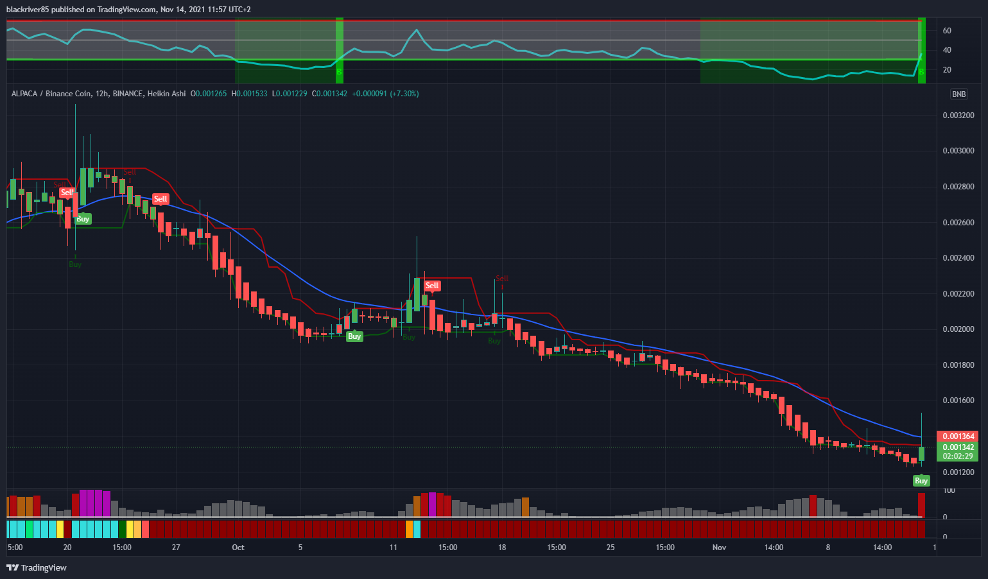Click the BNB currency button on the price axis

(x=958, y=94)
